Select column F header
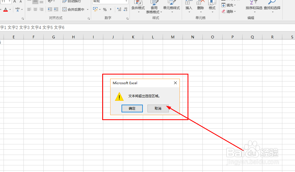Screen dimensions: 295x172 point(33,37)
